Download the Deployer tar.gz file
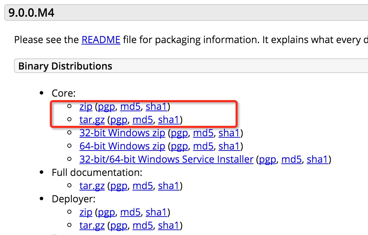Screen dimensions: 368x235 (x=92, y=226)
